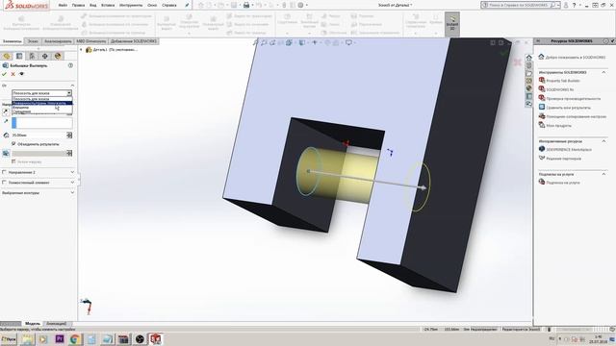Open the Motion Study tab at bottom

(x=56, y=324)
